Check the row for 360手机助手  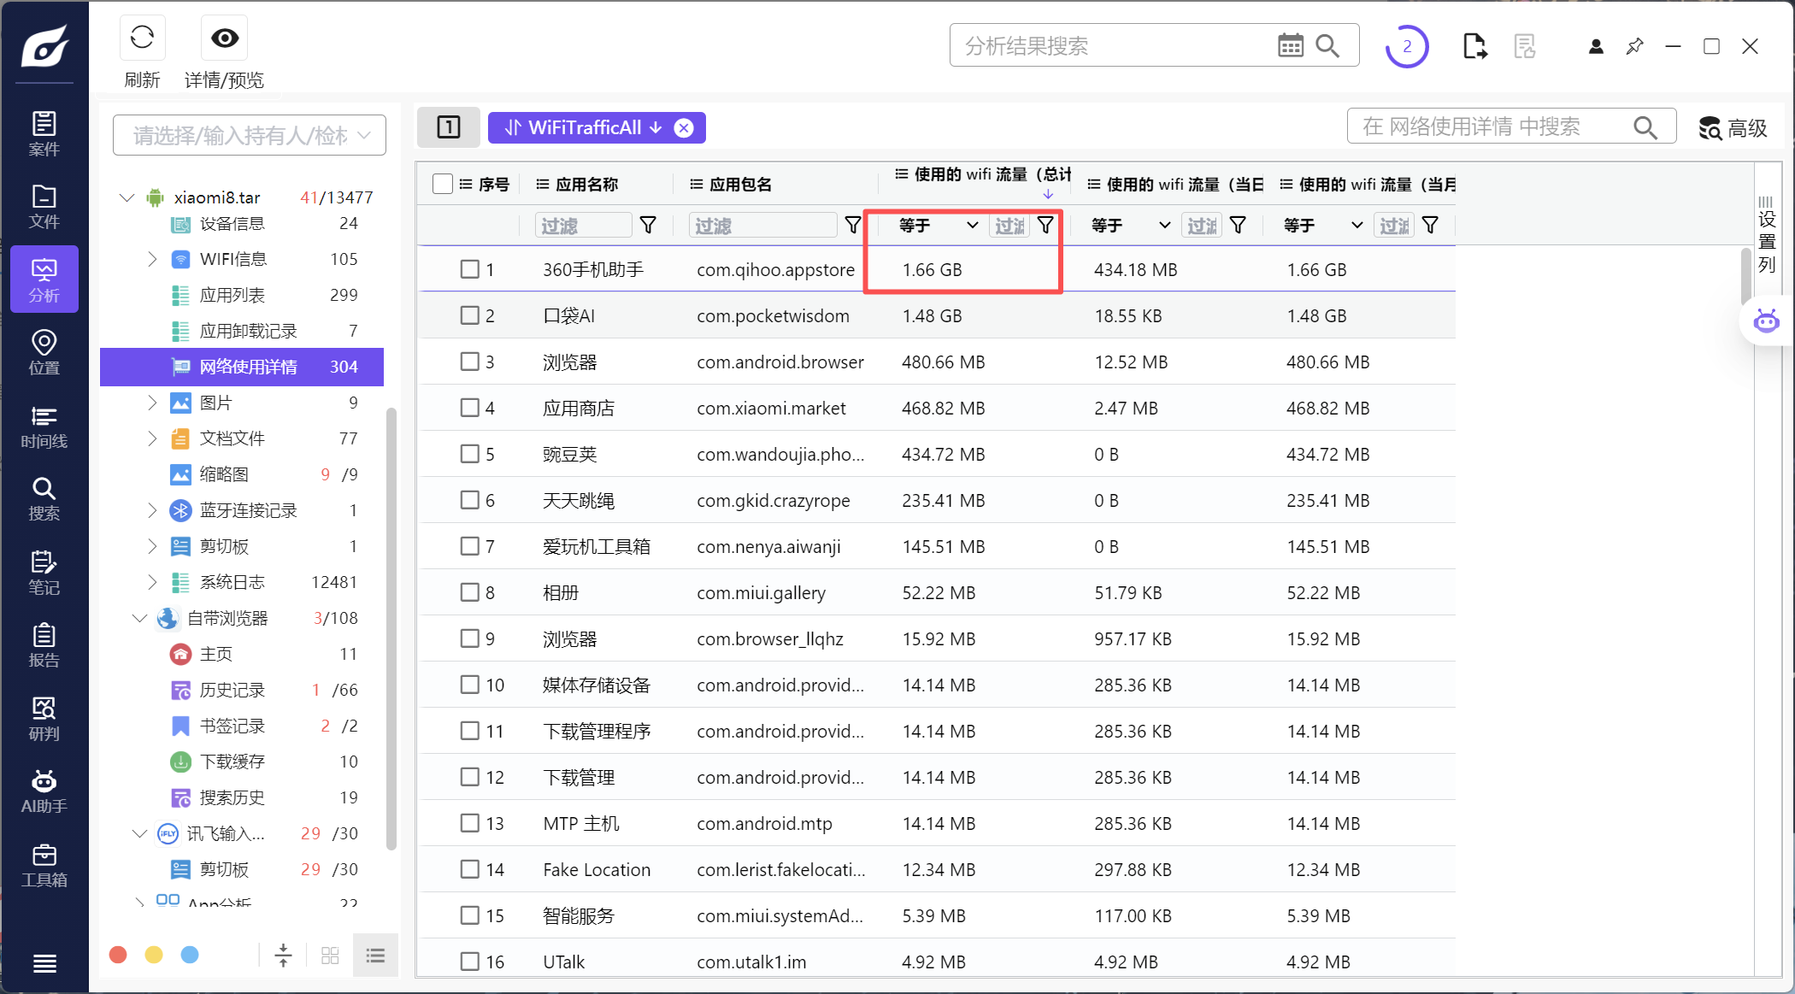(x=469, y=269)
